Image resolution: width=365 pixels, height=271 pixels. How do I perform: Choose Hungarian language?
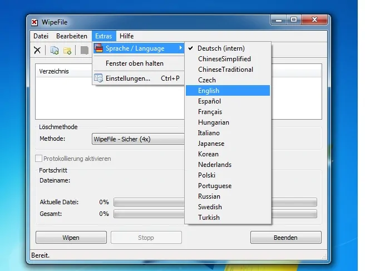click(x=228, y=122)
